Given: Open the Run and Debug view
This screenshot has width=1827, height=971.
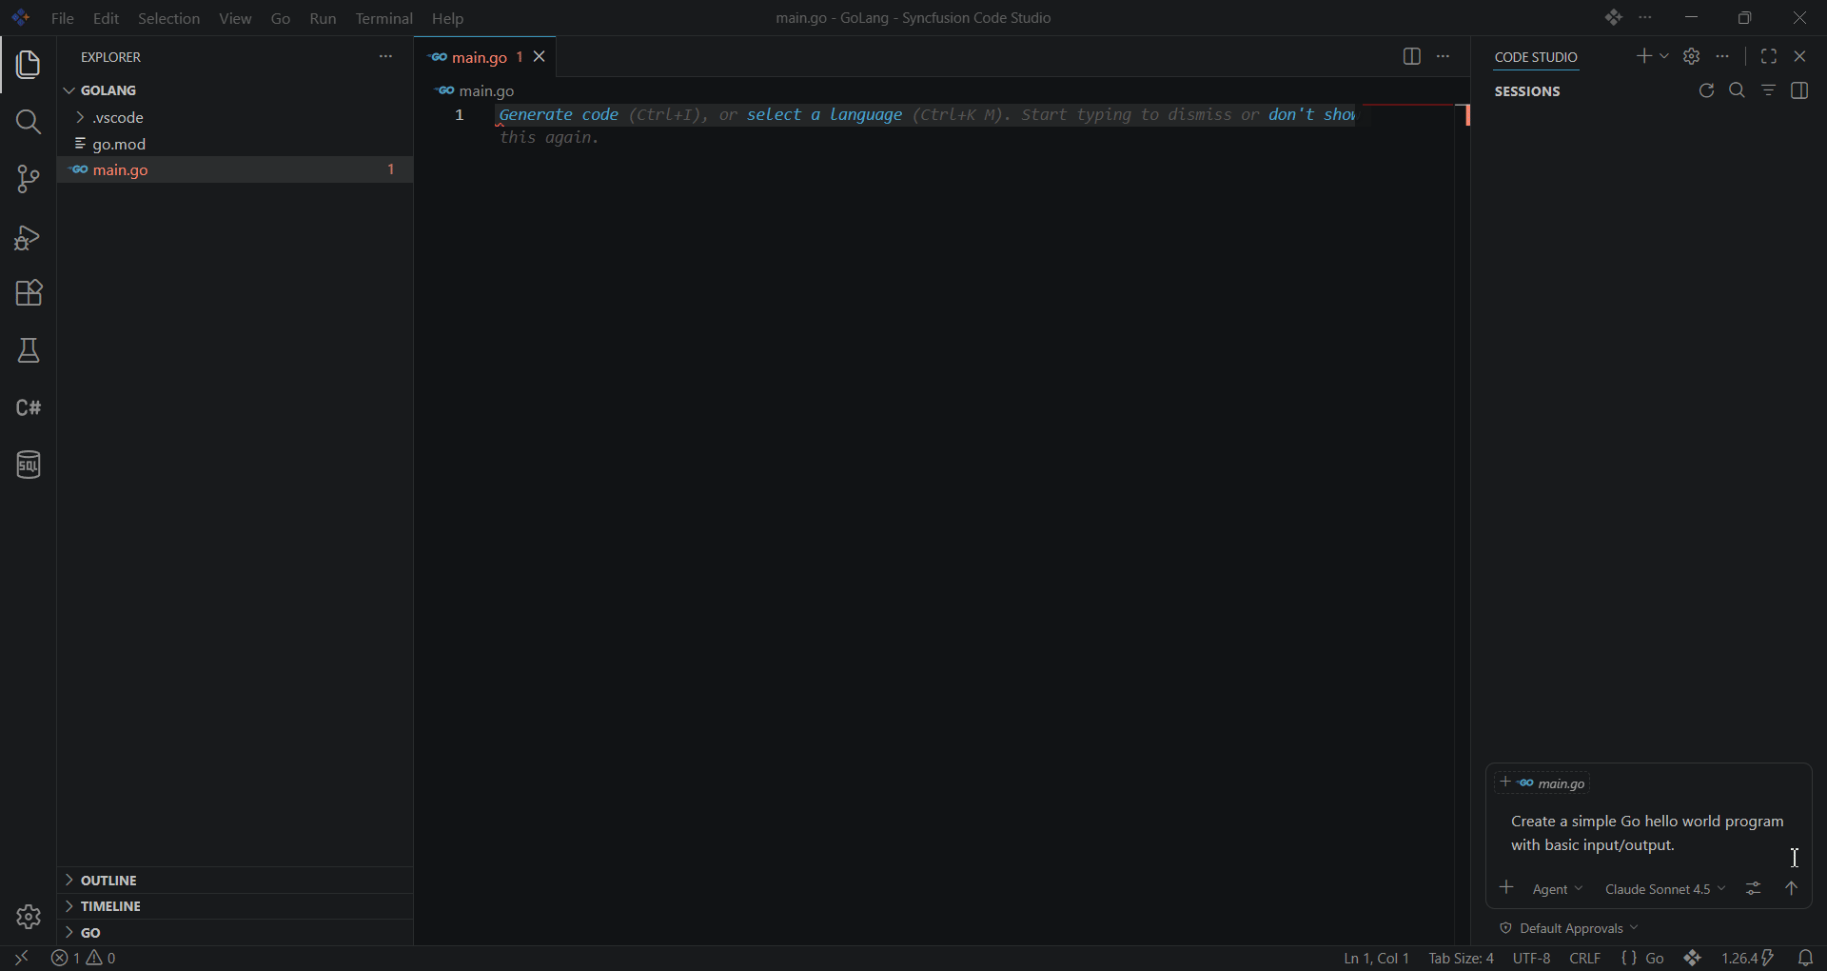Looking at the screenshot, I should tap(29, 237).
